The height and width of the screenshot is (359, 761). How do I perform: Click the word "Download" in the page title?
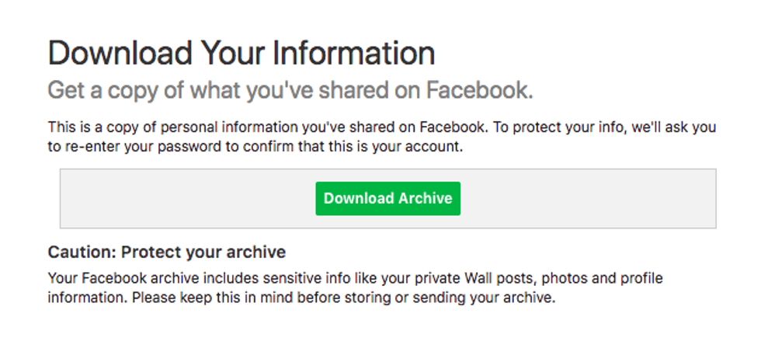click(x=121, y=54)
